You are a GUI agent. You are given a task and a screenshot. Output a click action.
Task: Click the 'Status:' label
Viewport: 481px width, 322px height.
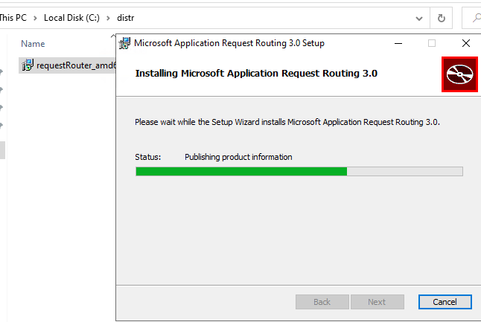148,157
